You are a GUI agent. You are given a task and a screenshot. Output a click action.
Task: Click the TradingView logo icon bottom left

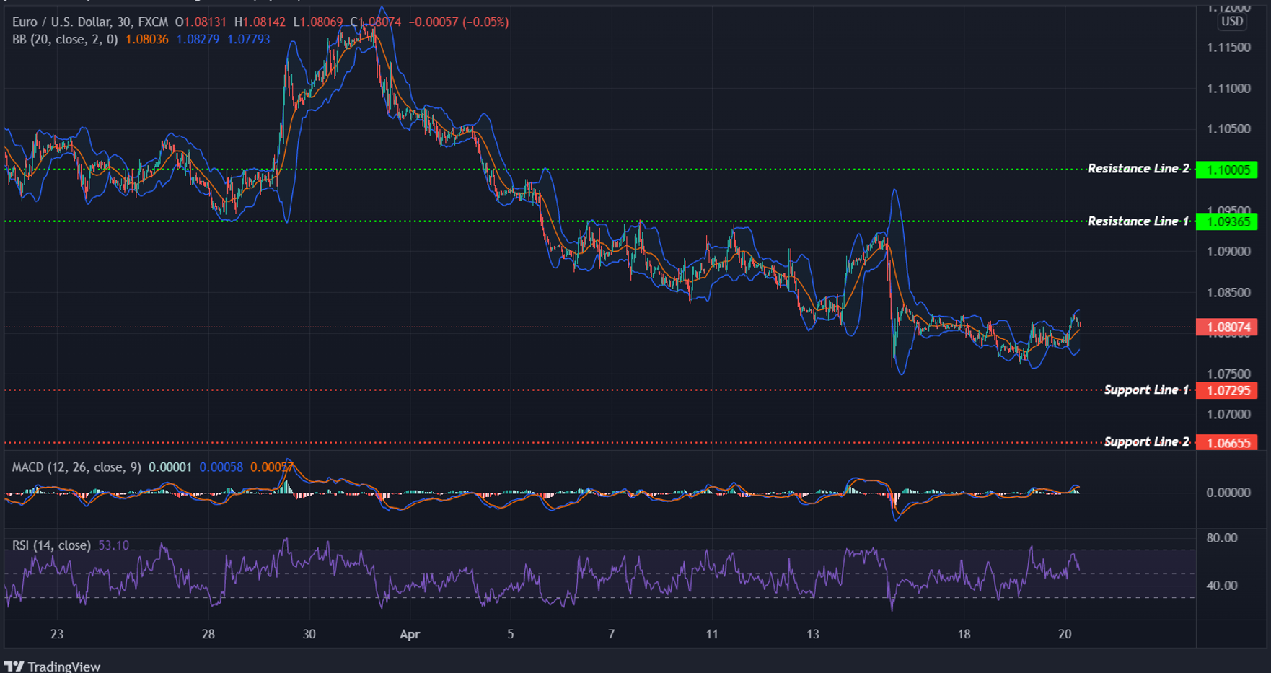(15, 666)
